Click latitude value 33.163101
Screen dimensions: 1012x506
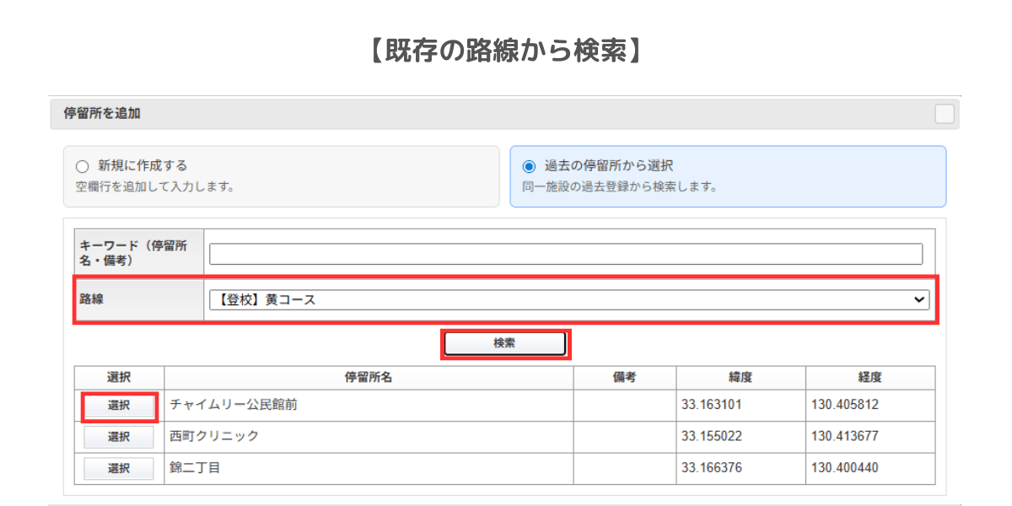pyautogui.click(x=711, y=405)
